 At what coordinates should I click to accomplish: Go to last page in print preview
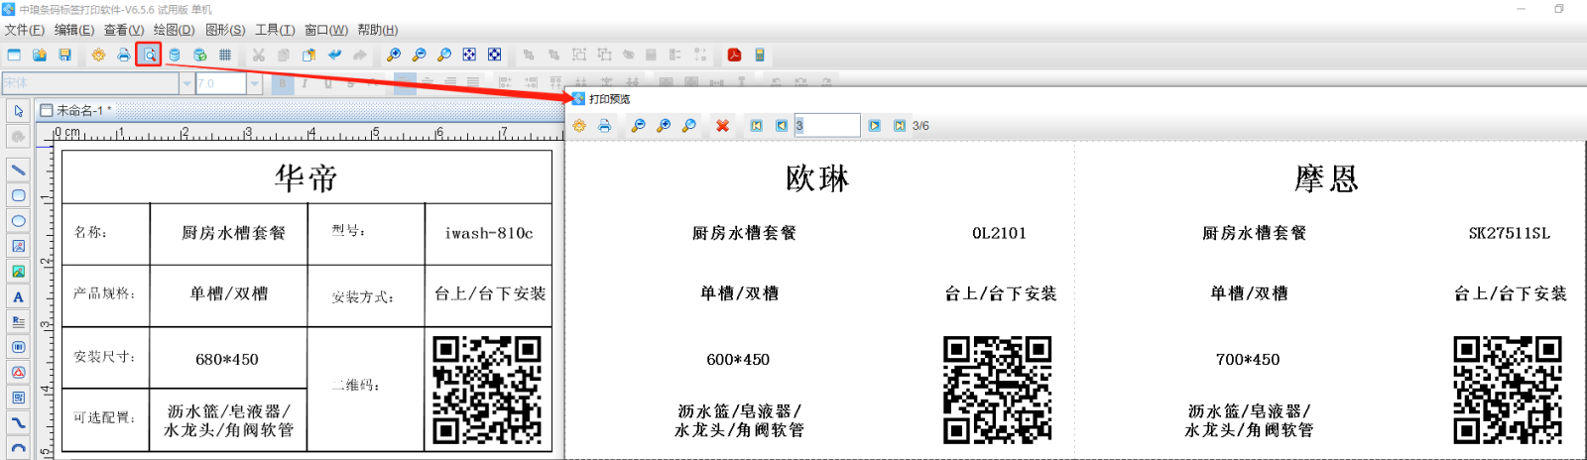point(899,126)
